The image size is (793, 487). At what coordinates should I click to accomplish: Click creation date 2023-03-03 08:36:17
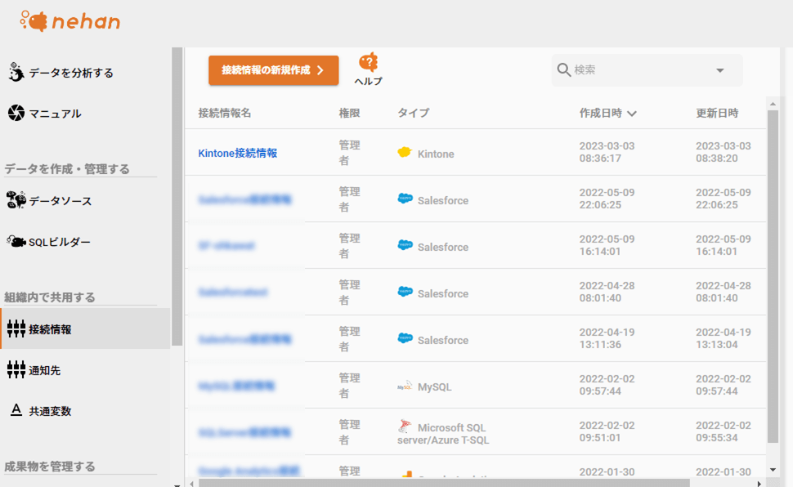pos(607,152)
